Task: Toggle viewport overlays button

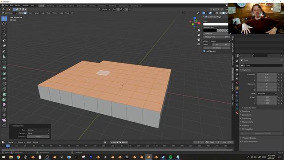Action: tap(210, 13)
